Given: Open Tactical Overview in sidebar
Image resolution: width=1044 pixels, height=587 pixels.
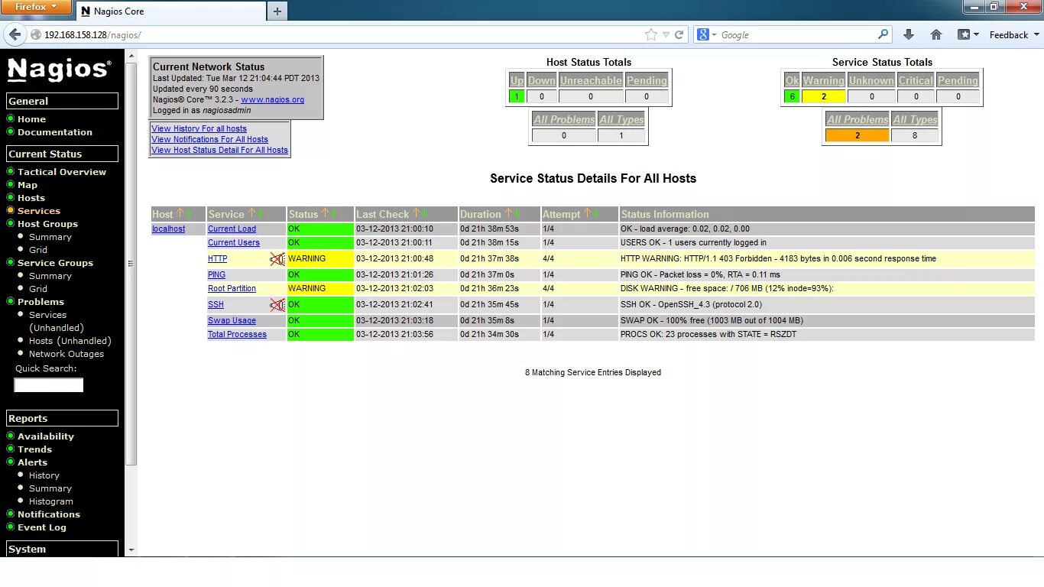Looking at the screenshot, I should [x=62, y=172].
